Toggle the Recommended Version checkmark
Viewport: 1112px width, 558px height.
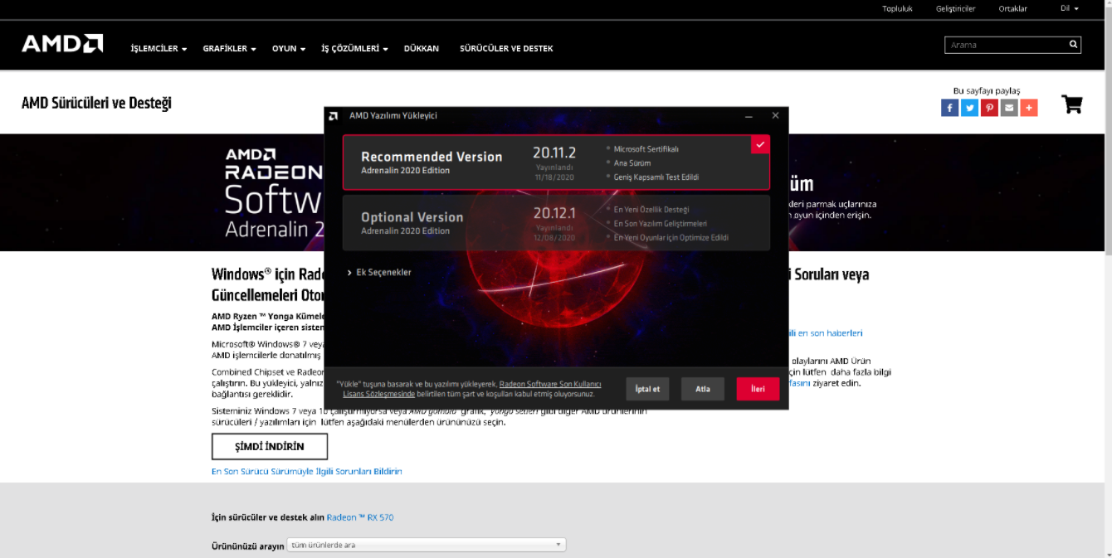(x=760, y=144)
